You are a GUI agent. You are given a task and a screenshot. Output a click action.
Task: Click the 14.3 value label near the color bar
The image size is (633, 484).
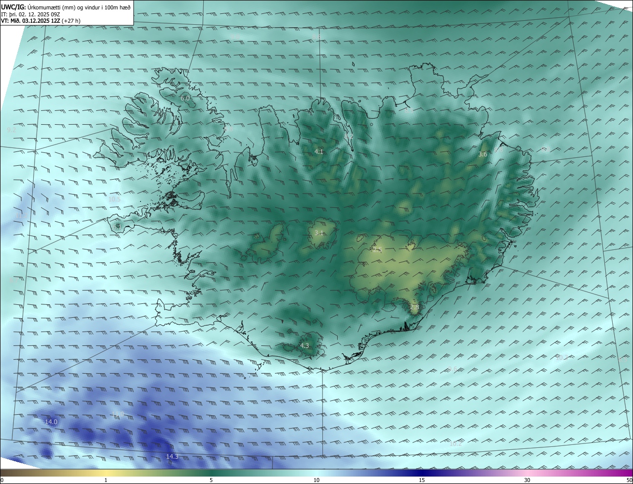(x=172, y=457)
